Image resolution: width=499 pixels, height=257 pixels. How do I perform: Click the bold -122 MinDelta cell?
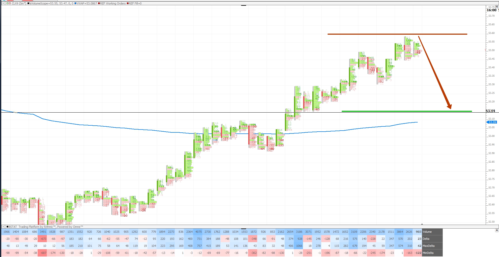click(418, 253)
